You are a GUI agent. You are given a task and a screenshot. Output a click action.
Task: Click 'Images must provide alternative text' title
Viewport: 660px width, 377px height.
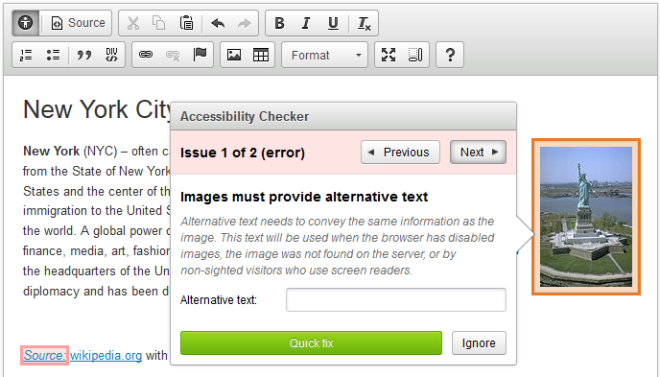[x=304, y=197]
